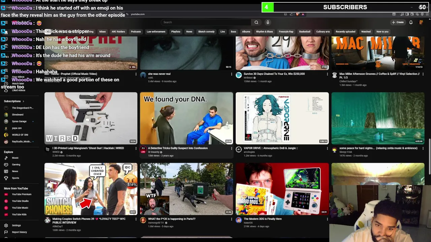This screenshot has height=242, width=431.
Task: Open the WIRED ghost gun video thumbnail
Action: point(91,118)
